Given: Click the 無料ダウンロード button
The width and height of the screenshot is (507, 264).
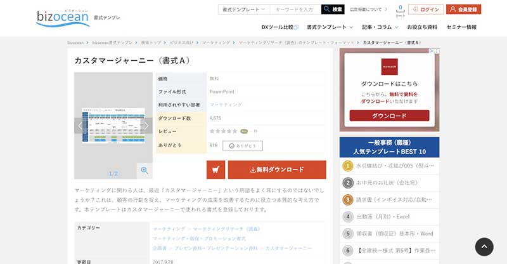Looking at the screenshot, I should pyautogui.click(x=277, y=169).
